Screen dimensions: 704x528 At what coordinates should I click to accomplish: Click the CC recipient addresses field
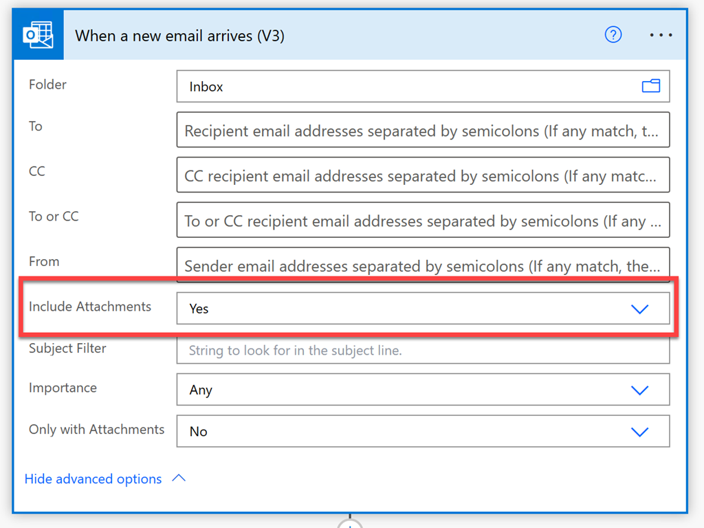423,175
